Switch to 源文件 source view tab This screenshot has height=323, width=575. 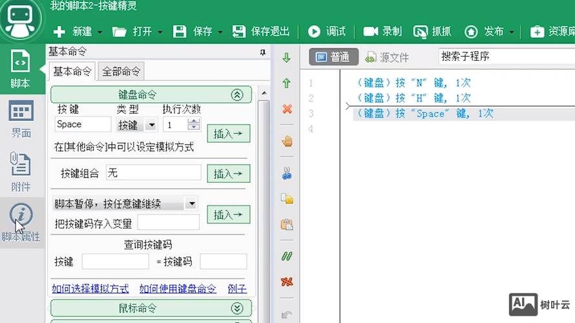(x=387, y=57)
